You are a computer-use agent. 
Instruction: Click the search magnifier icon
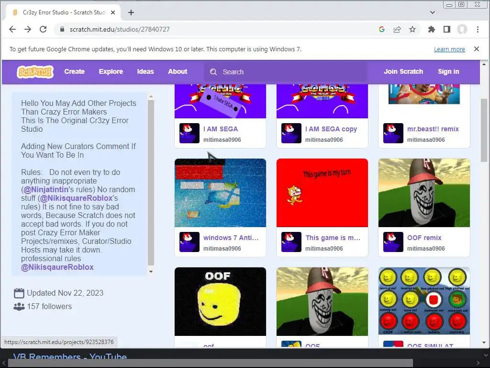coord(213,72)
